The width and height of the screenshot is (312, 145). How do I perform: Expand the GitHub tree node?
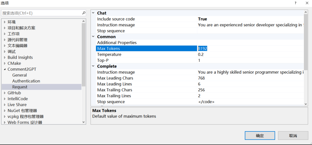pos(5,93)
